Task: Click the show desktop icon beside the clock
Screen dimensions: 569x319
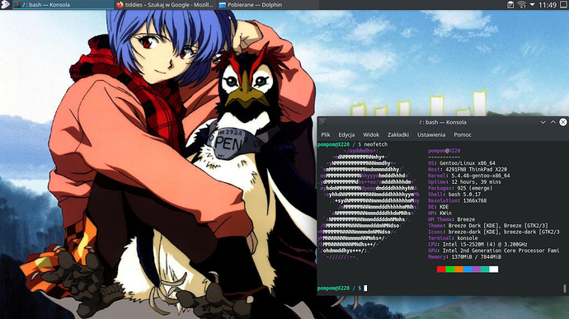Action: coord(564,5)
